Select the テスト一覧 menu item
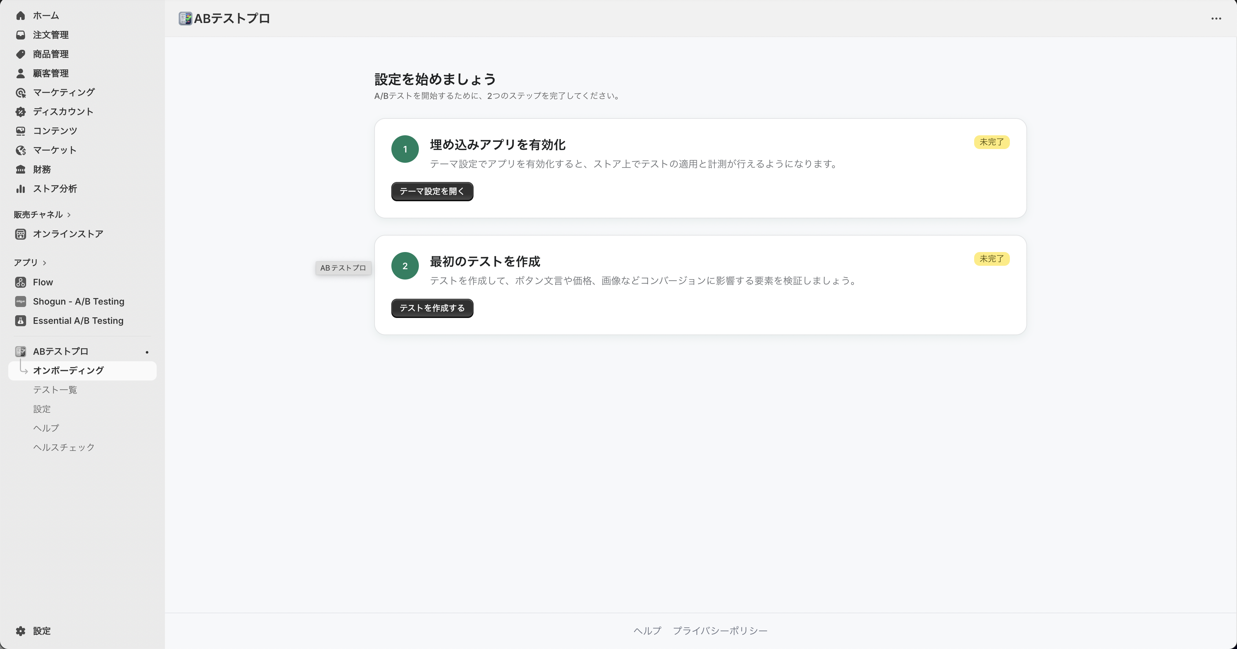The width and height of the screenshot is (1237, 649). click(x=55, y=390)
